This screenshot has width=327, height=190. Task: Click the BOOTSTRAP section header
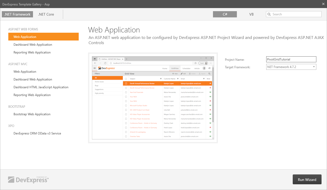17,107
